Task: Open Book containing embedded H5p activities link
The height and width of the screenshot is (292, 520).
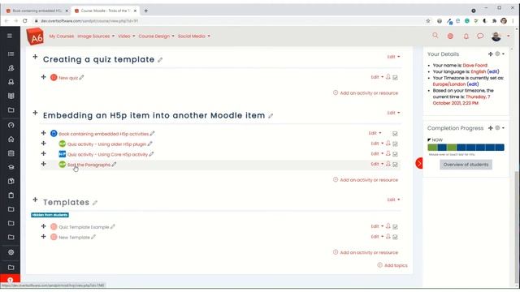Action: pyautogui.click(x=103, y=134)
